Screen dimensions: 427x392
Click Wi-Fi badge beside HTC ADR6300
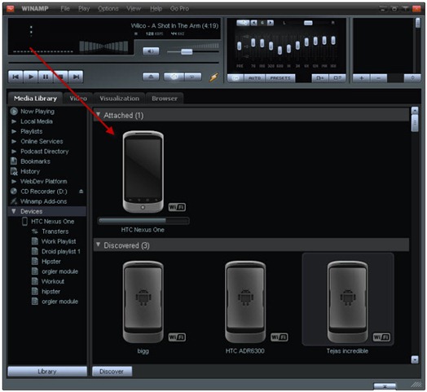[280, 337]
